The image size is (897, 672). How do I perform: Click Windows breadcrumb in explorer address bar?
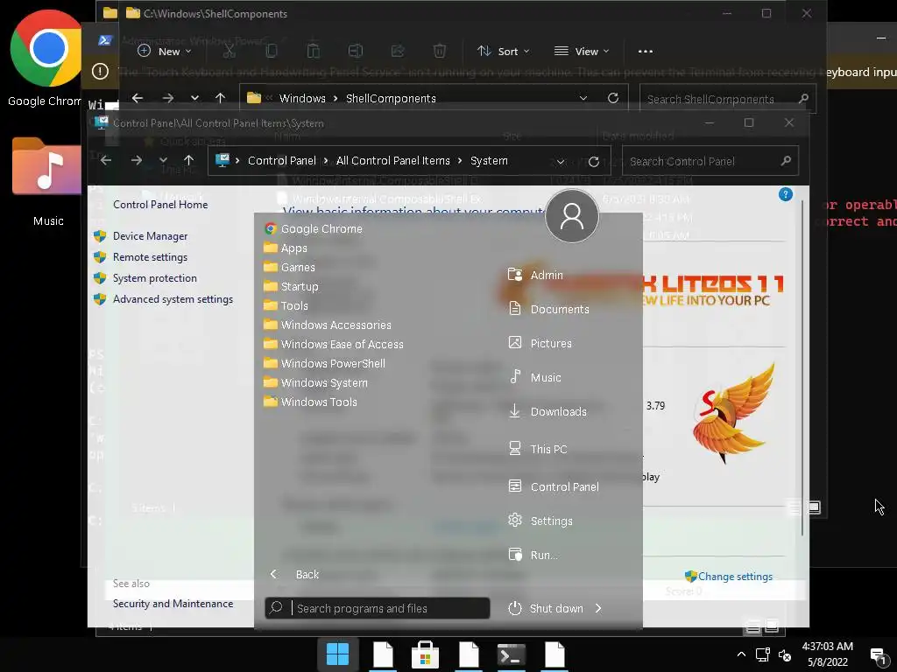coord(302,98)
